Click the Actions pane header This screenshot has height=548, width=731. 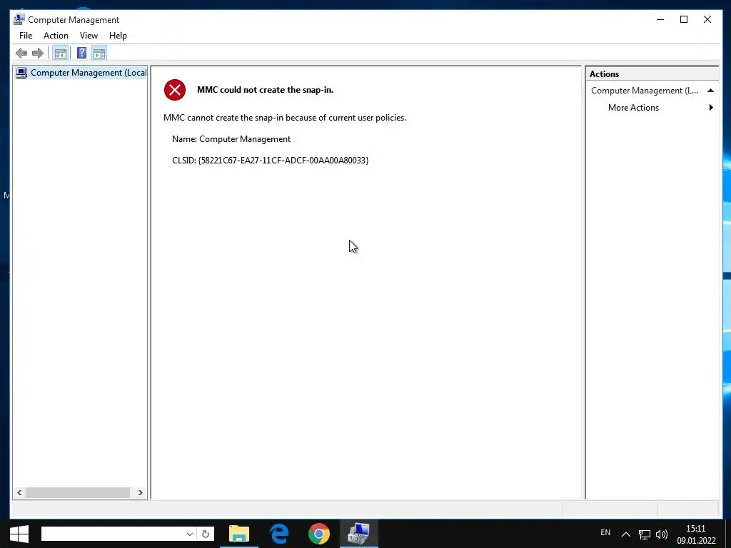[652, 73]
